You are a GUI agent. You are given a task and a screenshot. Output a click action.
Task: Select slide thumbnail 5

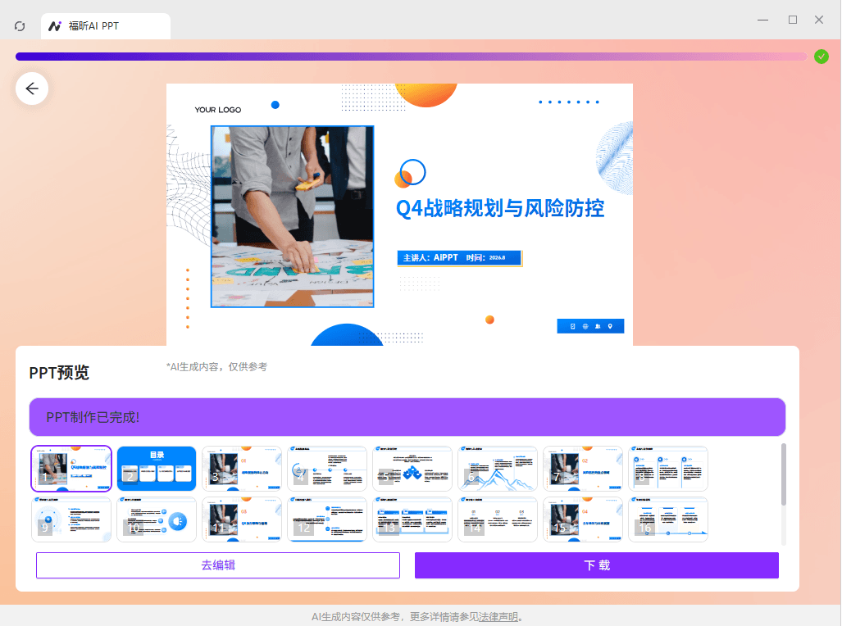412,469
